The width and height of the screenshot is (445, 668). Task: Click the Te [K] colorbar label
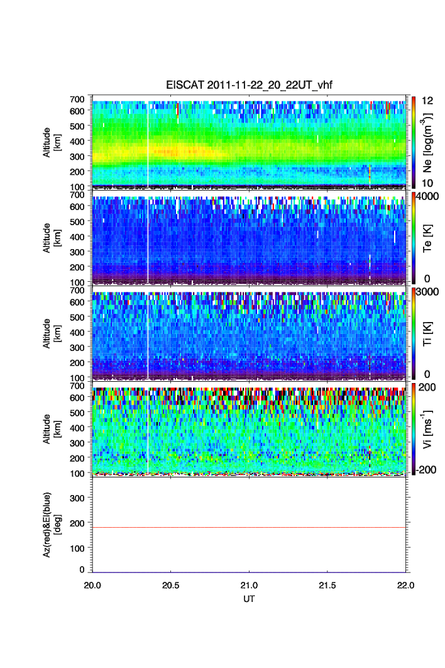(427, 238)
